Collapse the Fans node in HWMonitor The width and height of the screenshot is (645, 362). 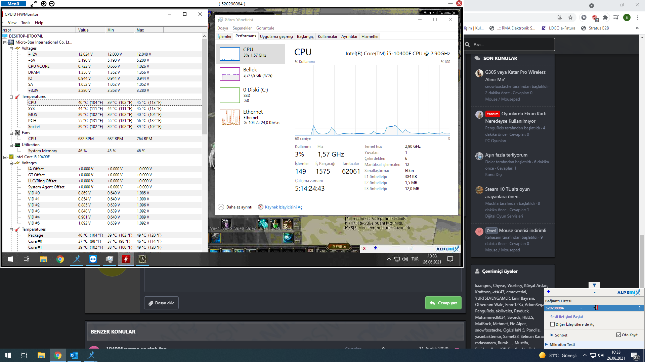pyautogui.click(x=11, y=133)
